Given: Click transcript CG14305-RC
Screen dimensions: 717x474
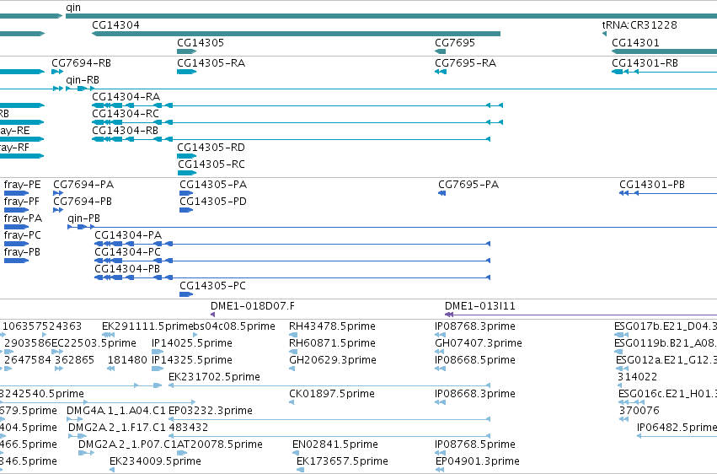Looking at the screenshot, I should [186, 173].
